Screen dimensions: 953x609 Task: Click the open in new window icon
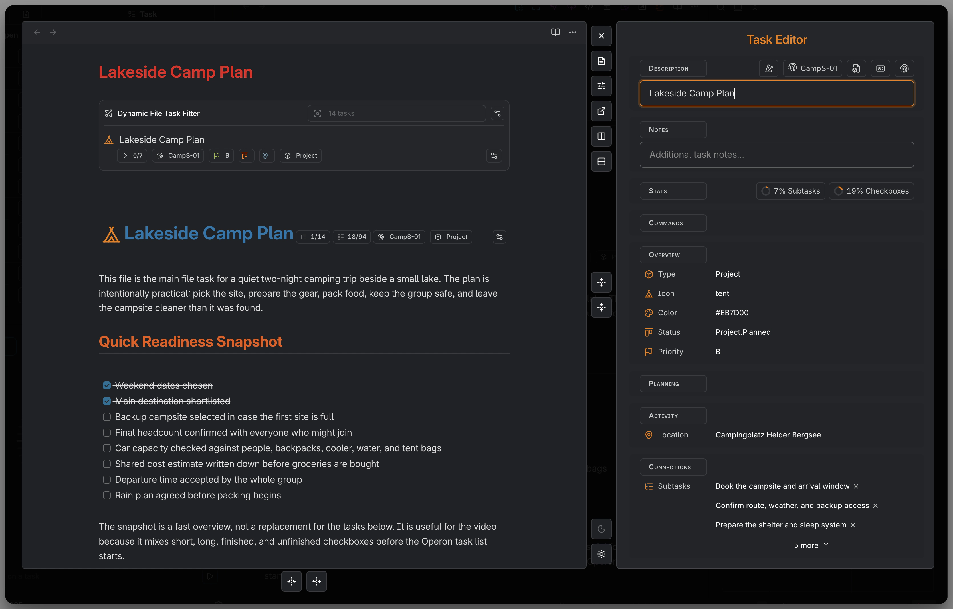[601, 111]
